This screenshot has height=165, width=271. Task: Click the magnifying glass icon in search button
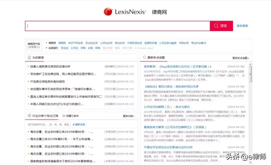216,26
